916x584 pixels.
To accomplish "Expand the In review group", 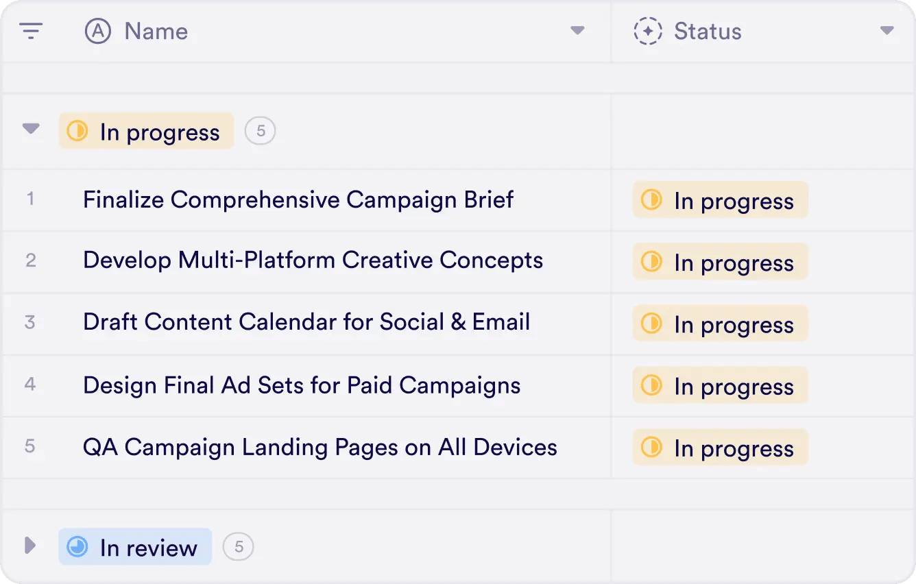I will point(31,546).
